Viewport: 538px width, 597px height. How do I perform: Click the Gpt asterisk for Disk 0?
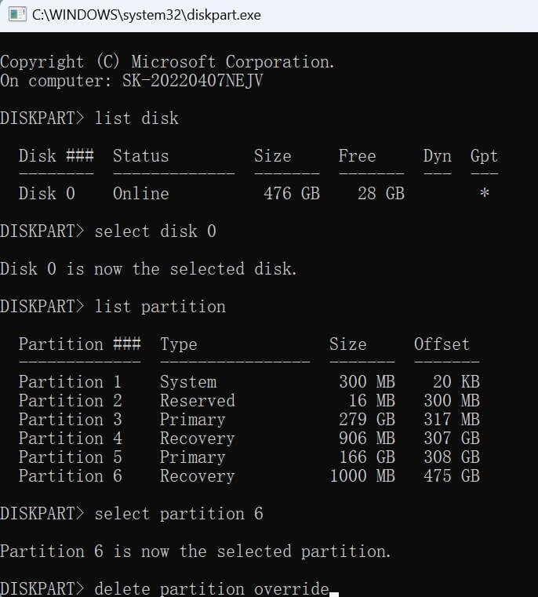tap(484, 194)
